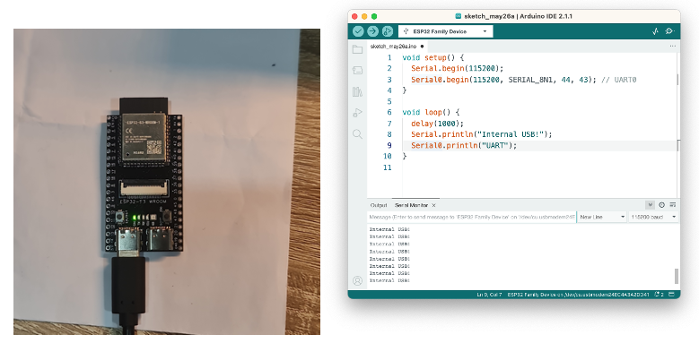Clear the Serial Monitor output

673,205
